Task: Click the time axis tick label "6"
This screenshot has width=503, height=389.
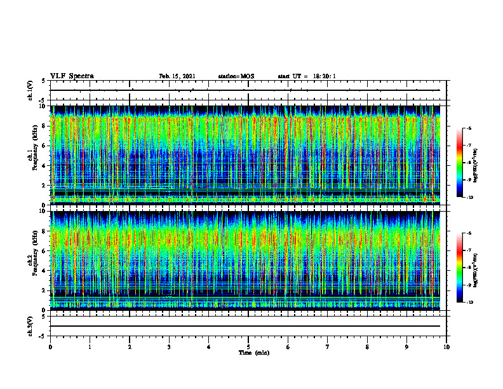Action: [x=288, y=347]
